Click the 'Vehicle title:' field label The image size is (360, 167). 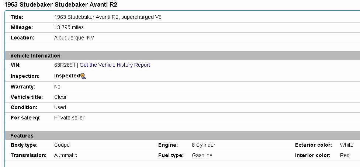(x=27, y=97)
